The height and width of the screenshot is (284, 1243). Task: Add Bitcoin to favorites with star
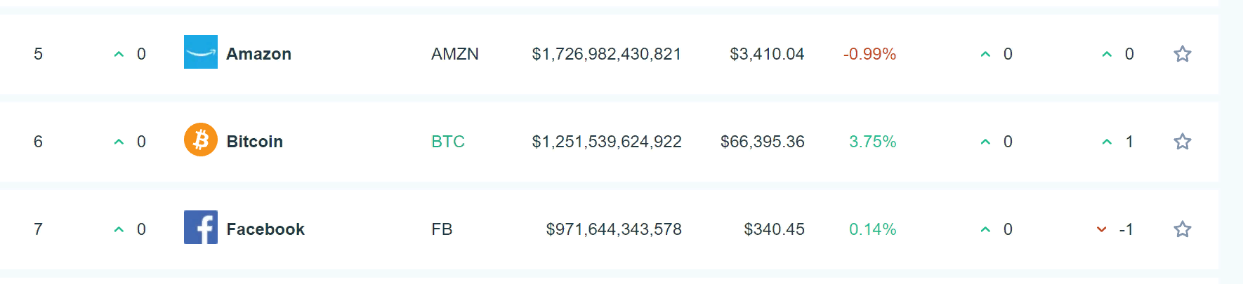tap(1183, 142)
